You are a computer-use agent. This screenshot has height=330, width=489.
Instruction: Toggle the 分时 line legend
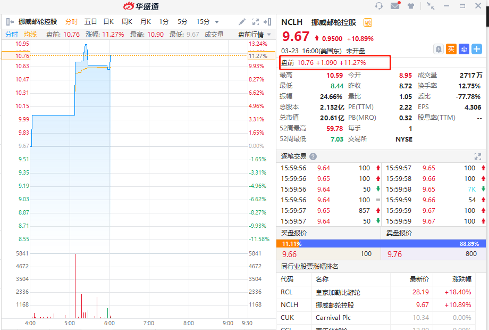click(12, 35)
